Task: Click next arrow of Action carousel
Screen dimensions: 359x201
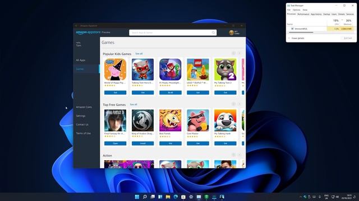Action: pos(239,155)
